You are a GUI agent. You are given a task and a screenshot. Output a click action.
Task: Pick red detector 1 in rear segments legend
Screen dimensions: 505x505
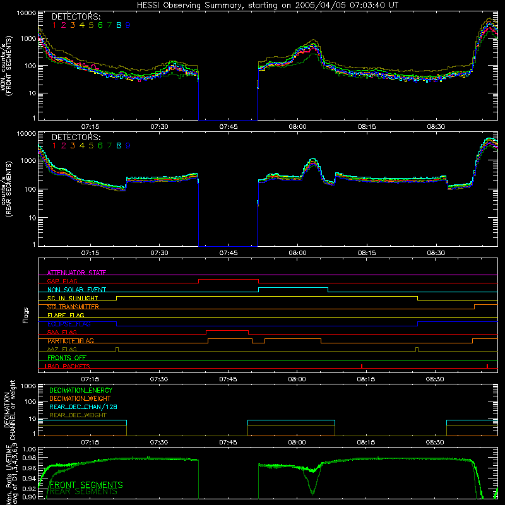(54, 146)
